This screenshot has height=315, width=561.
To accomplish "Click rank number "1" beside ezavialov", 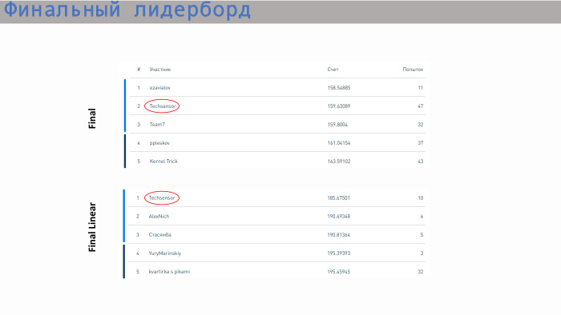I will pyautogui.click(x=139, y=88).
